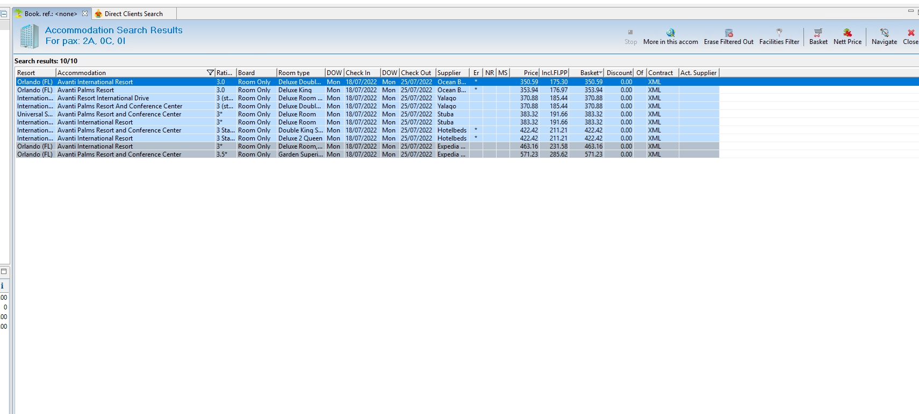
Task: Click the Universal S... resort cell
Action: (35, 114)
